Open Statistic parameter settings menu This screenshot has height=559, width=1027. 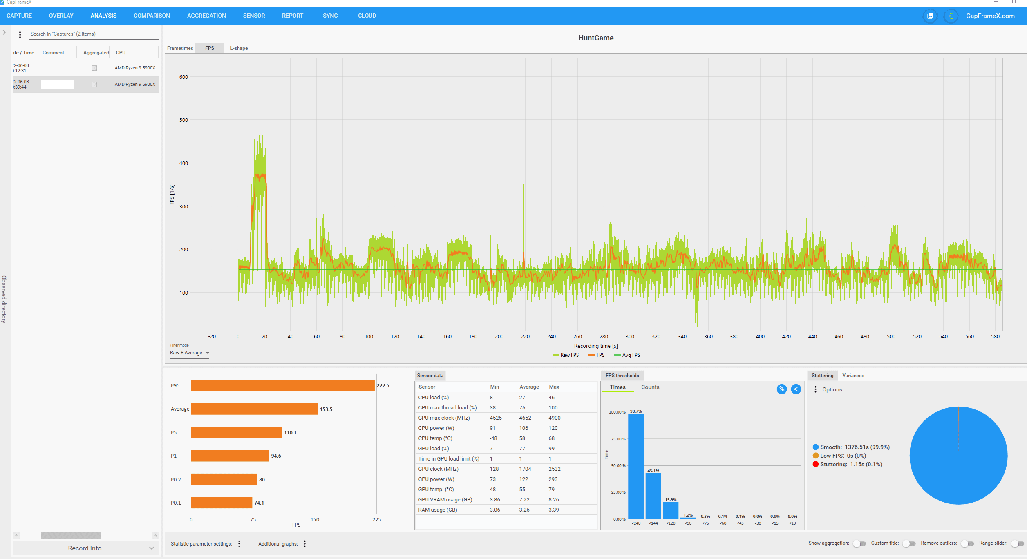point(239,543)
